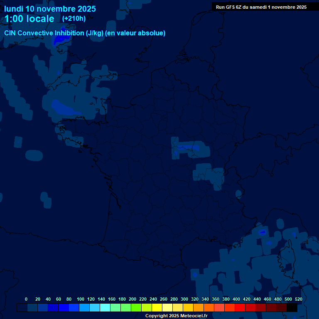Click the bright blue patch over Ireland
This screenshot has height=319, width=319.
click(x=61, y=39)
